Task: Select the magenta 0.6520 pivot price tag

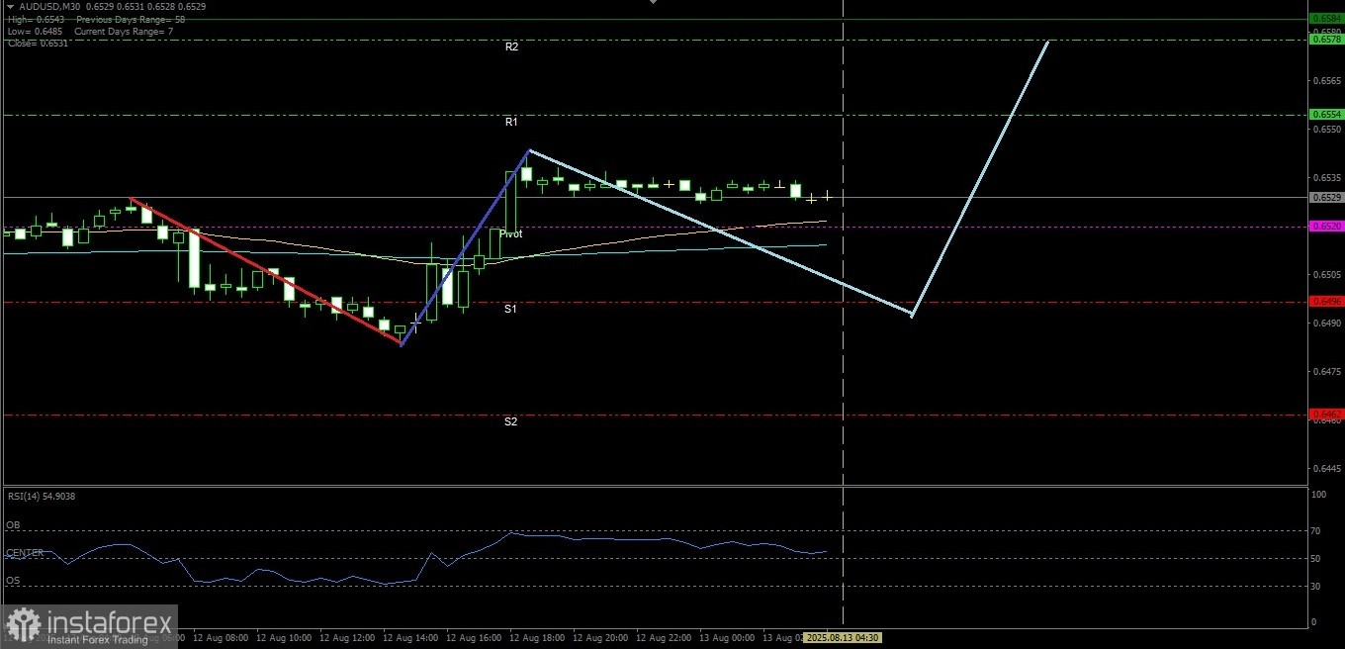Action: pos(1325,227)
